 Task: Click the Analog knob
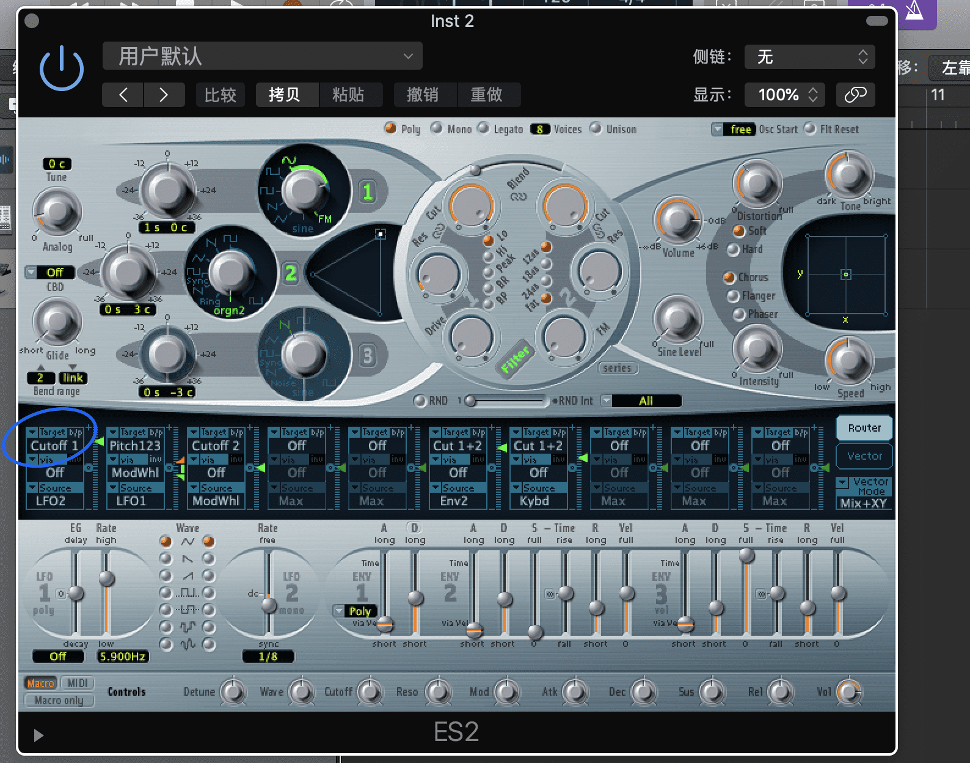(x=57, y=213)
